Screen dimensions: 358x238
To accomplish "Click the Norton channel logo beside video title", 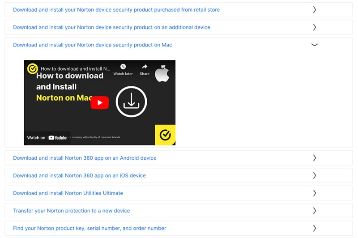I will 32,69.
